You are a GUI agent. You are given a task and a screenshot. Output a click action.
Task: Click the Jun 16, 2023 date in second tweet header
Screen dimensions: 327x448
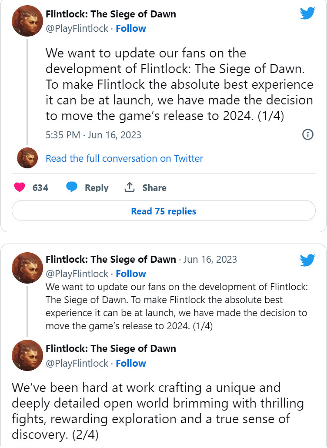pos(210,260)
